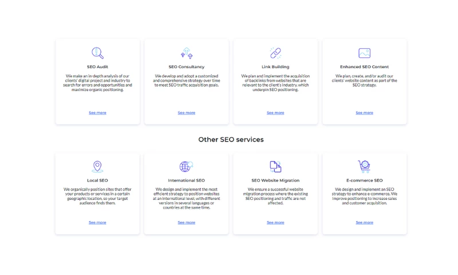Click the Local SEO map pin icon
This screenshot has width=458, height=275.
97,167
